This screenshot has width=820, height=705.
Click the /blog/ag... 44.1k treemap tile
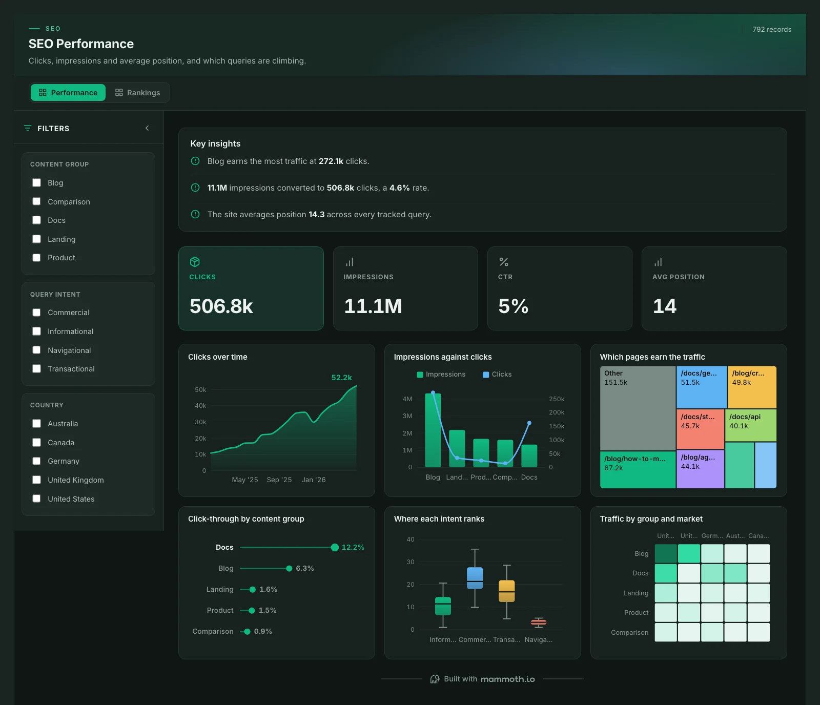pos(700,469)
